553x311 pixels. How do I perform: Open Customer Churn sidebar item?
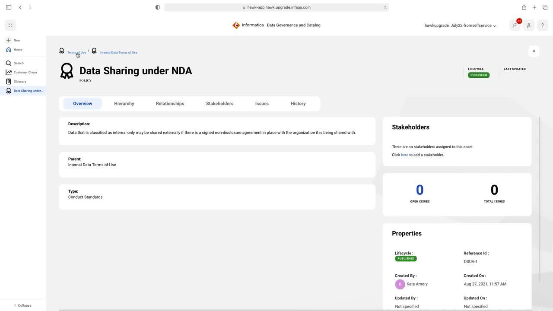[x=25, y=72]
